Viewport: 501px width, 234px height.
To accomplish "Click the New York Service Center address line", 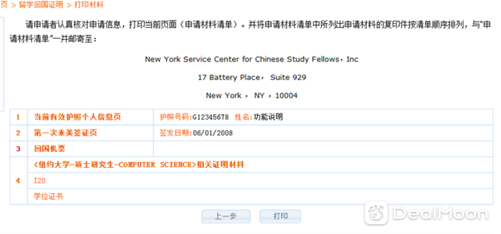I will pos(251,59).
